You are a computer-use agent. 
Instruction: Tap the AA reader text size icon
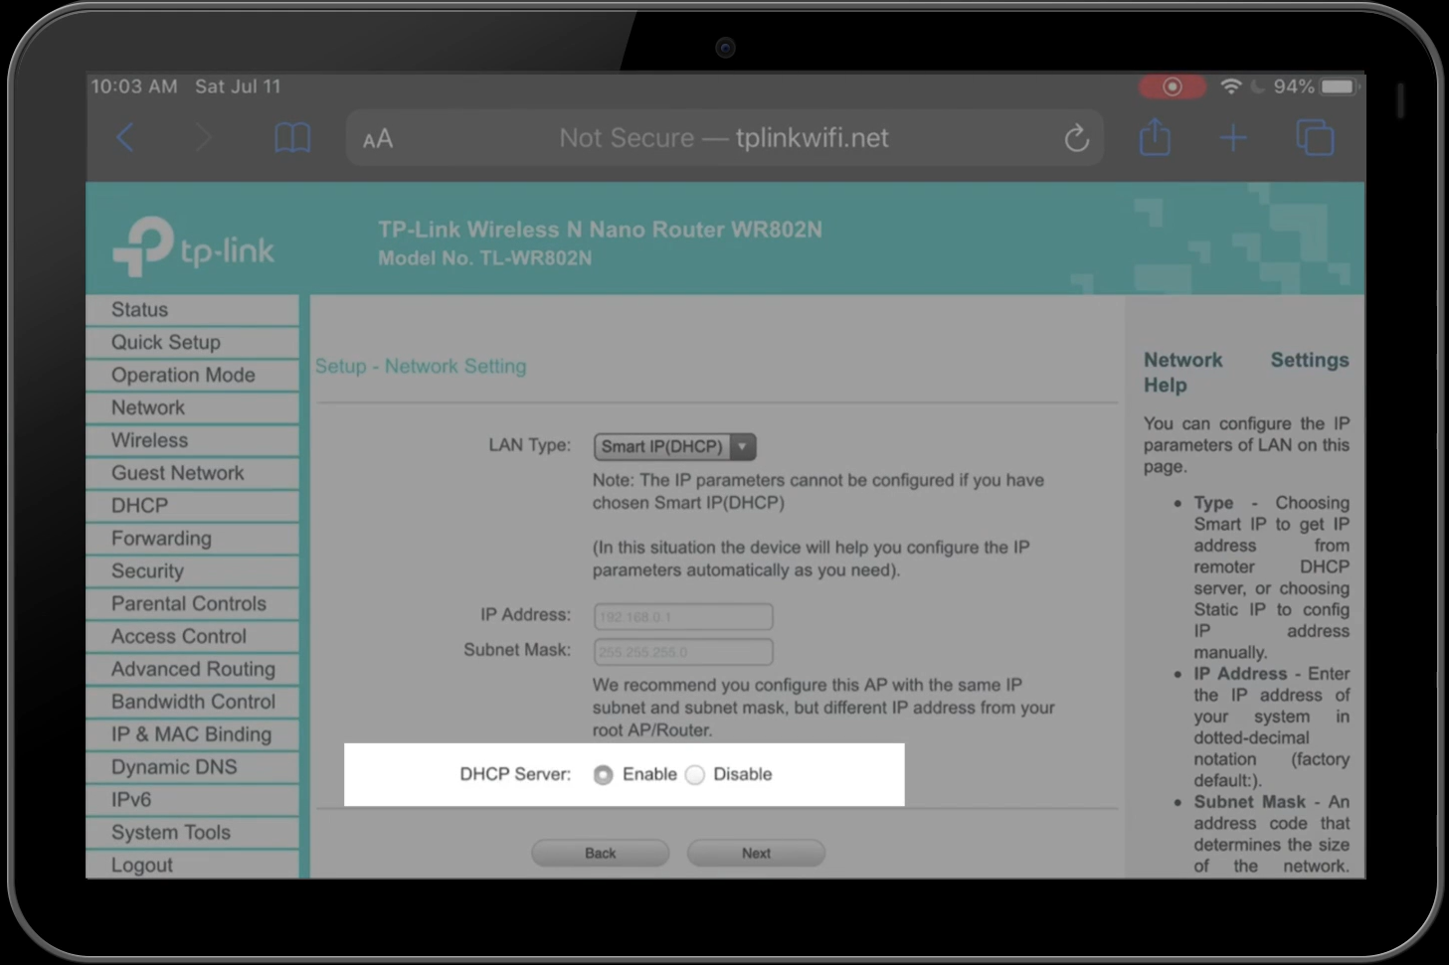(378, 139)
